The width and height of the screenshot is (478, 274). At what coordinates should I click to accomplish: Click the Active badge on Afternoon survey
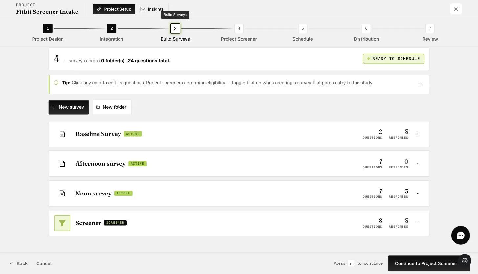[138, 164]
